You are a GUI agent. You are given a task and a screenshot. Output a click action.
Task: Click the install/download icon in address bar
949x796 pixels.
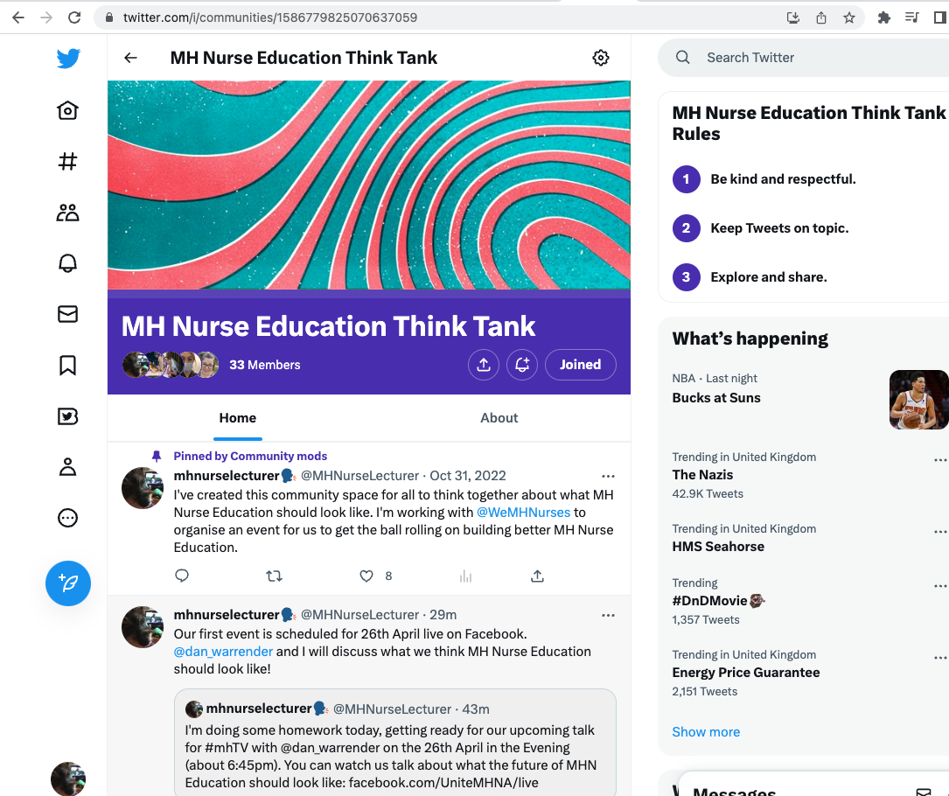click(x=792, y=17)
